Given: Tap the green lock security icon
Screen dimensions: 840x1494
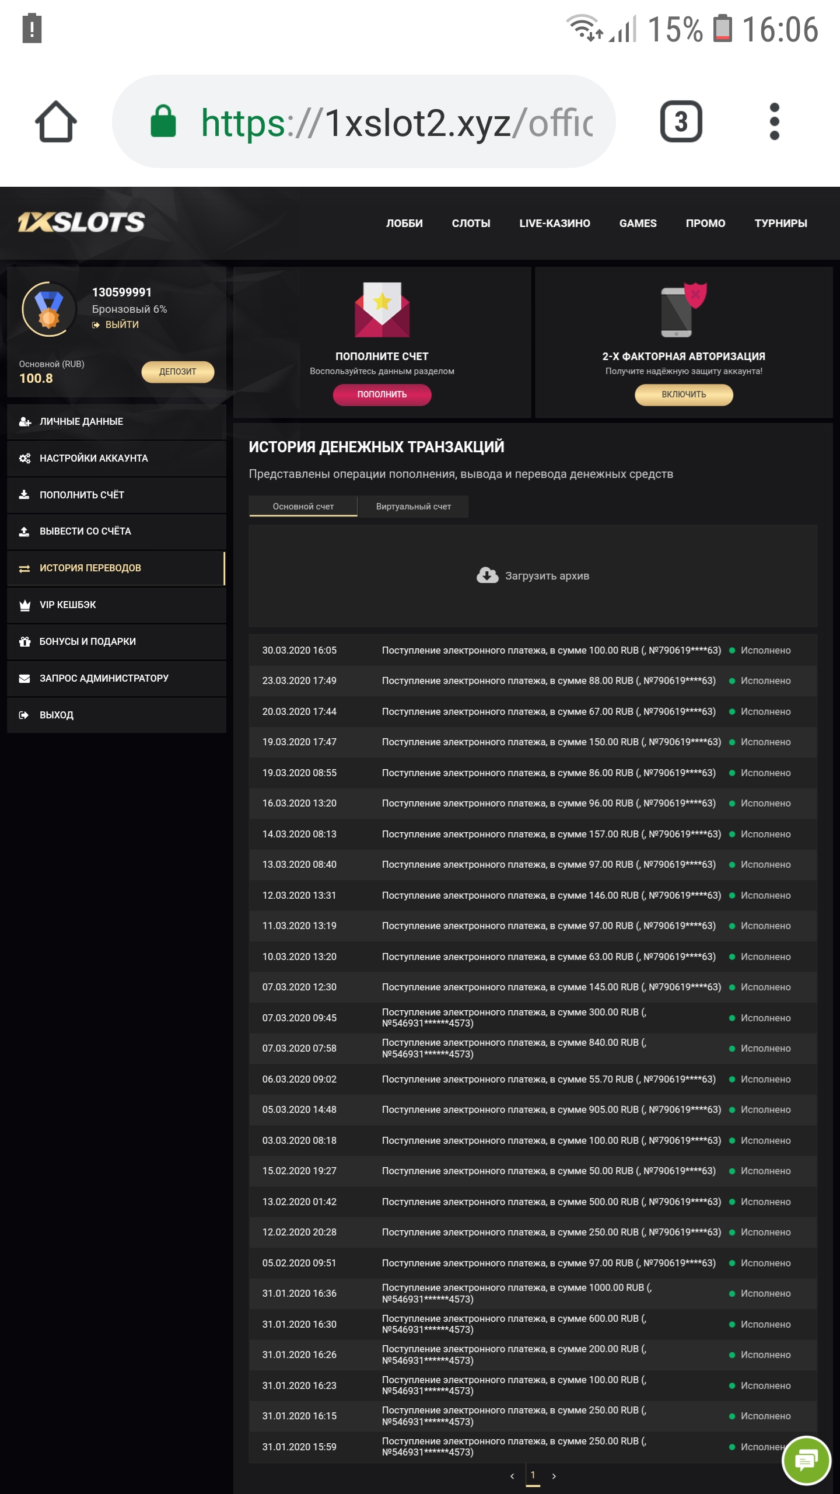Looking at the screenshot, I should [x=163, y=121].
